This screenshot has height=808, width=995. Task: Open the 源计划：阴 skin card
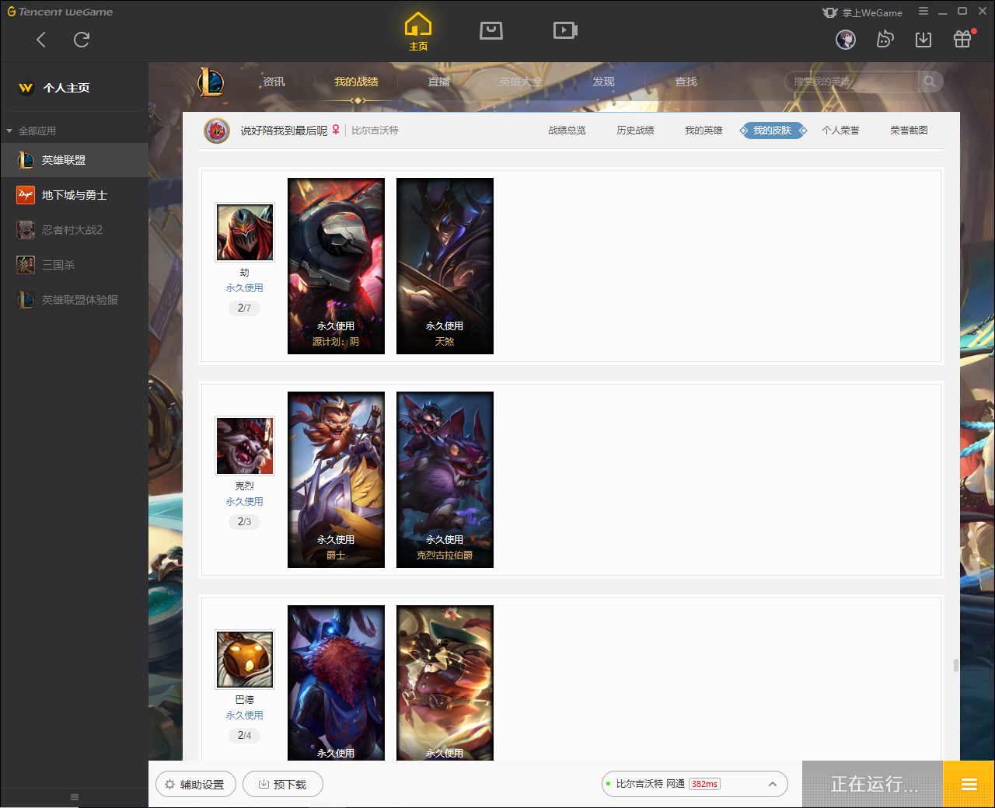337,266
